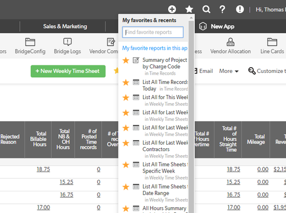Image resolution: width=286 pixels, height=213 pixels.
Task: Click Customize text link
Action: [x=271, y=71]
